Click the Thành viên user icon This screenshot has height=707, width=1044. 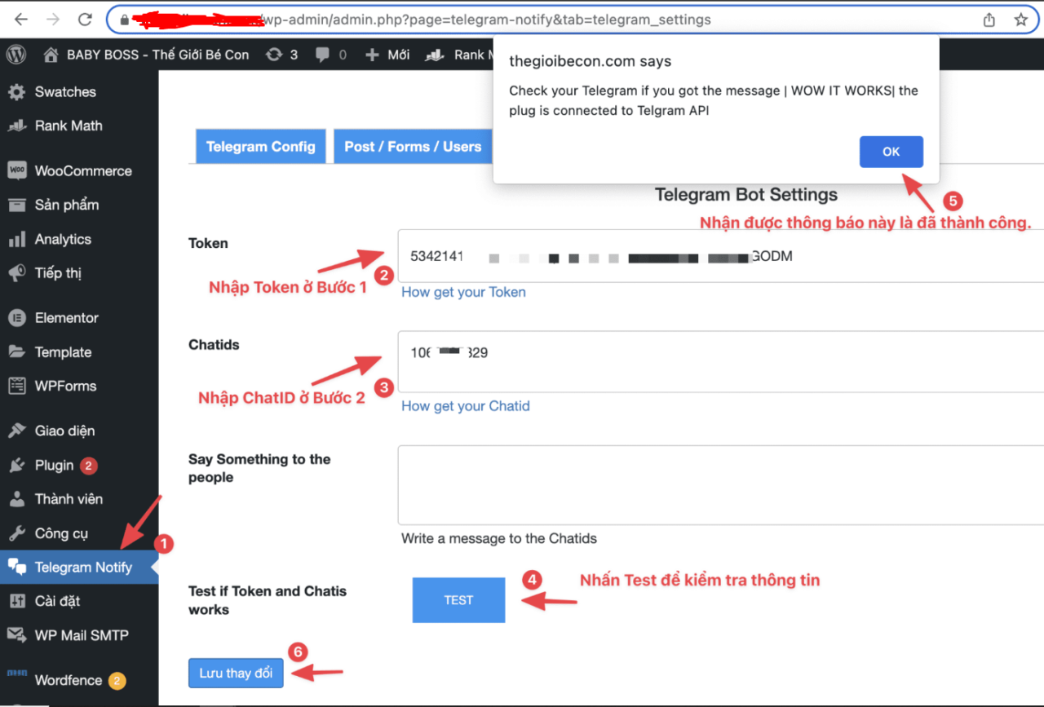(16, 499)
